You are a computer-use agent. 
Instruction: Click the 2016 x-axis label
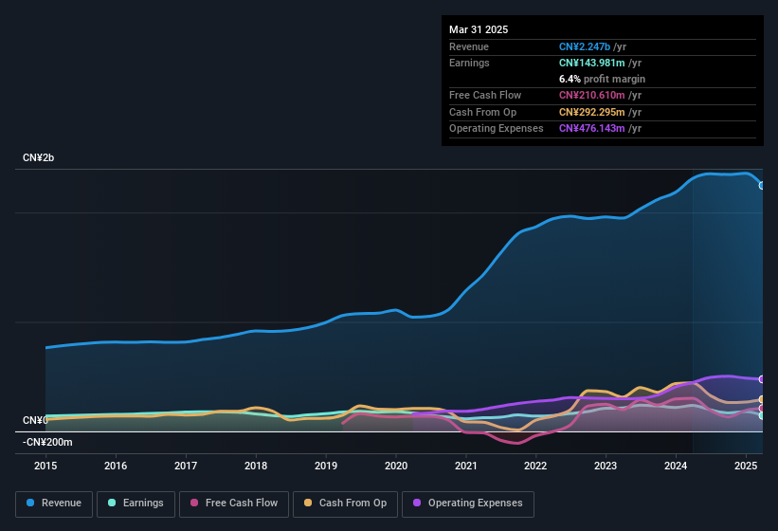[x=116, y=466]
